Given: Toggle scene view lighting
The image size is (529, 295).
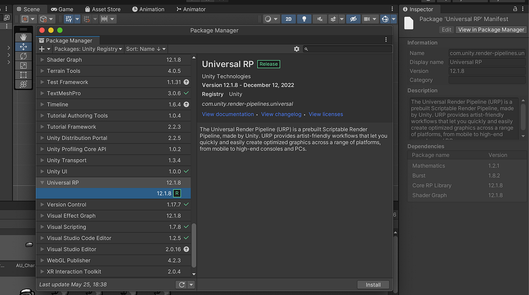Looking at the screenshot, I should click(x=303, y=19).
